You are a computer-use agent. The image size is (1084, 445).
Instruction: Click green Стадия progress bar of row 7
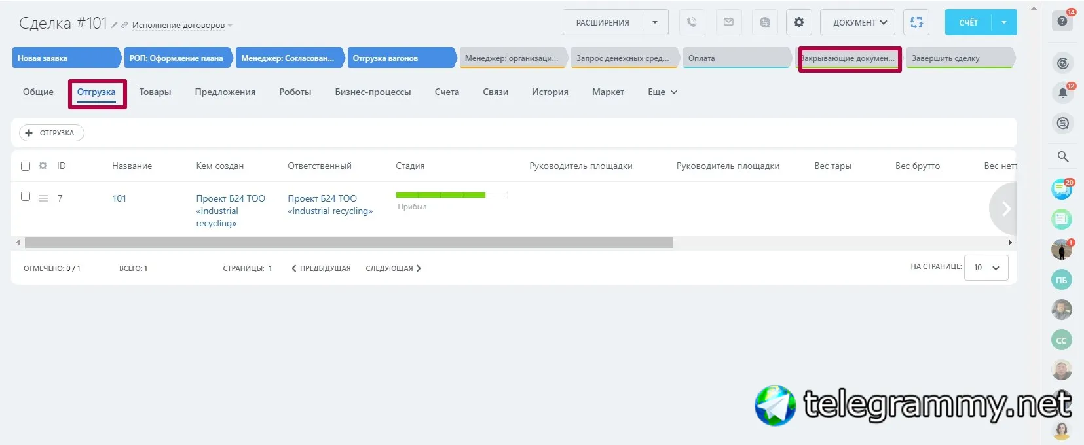452,195
